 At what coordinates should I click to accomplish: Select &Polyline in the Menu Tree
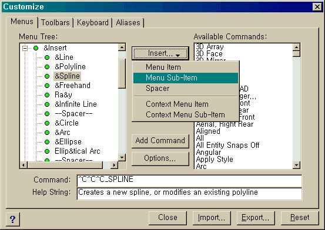(70, 67)
